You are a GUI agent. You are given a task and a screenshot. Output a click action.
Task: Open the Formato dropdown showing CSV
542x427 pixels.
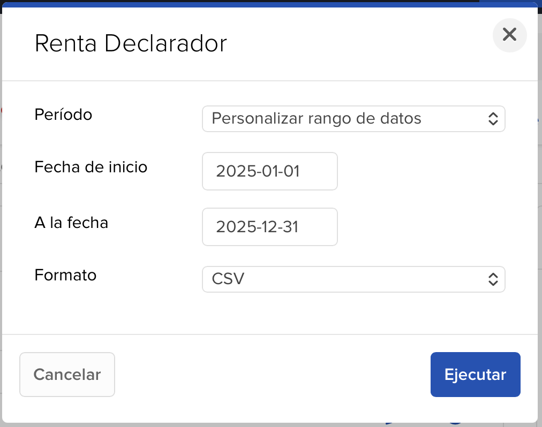353,279
